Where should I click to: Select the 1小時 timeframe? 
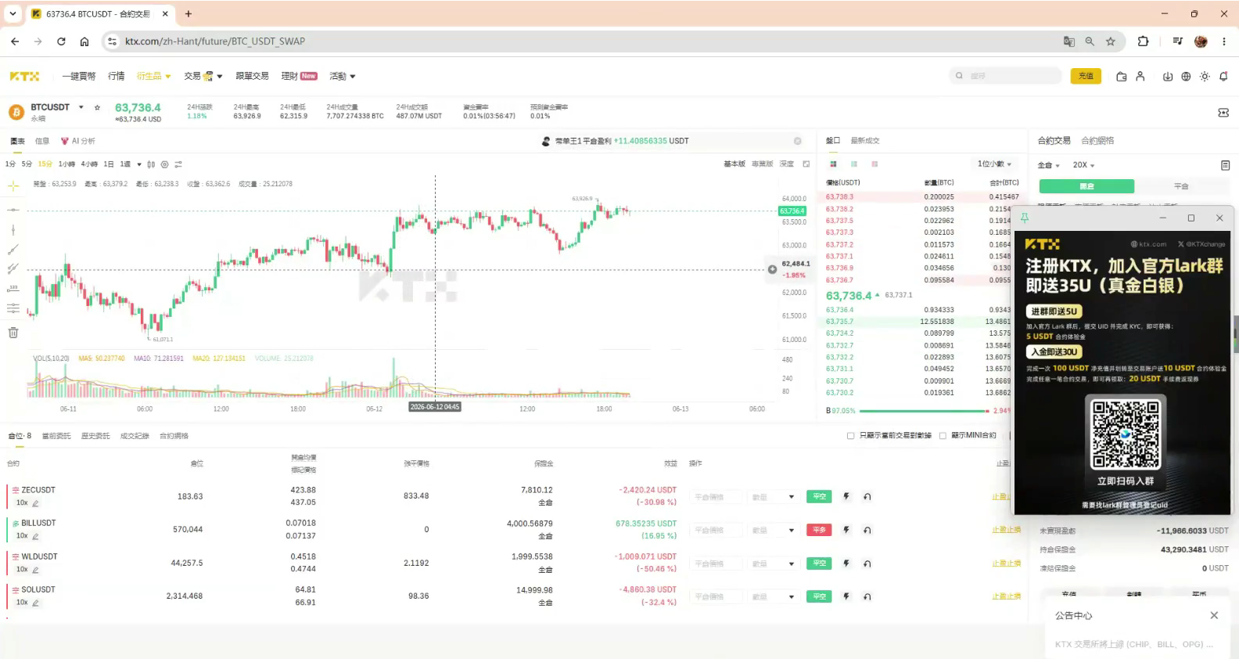66,164
